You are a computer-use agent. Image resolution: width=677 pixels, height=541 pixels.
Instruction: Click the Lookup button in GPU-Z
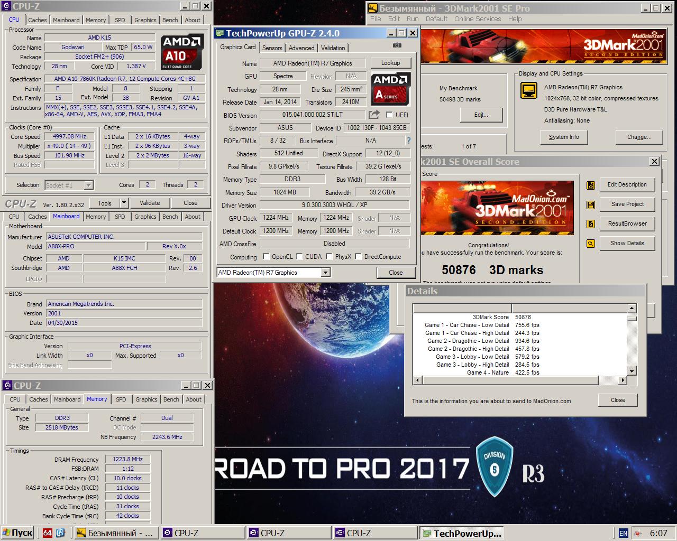(391, 63)
